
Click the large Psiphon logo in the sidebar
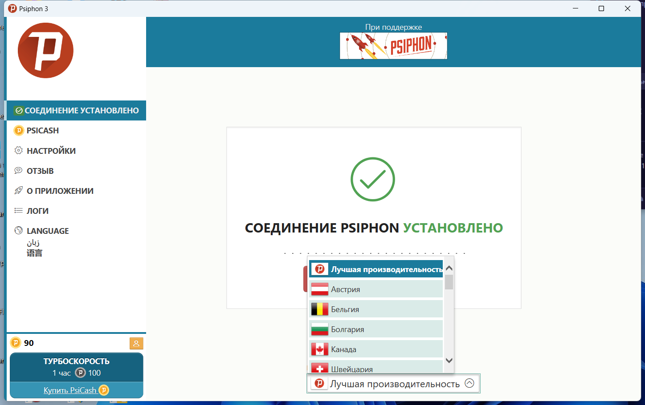pyautogui.click(x=45, y=50)
